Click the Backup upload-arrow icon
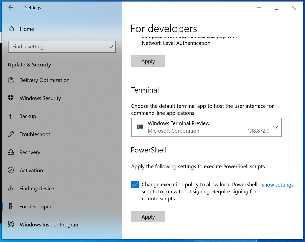The height and width of the screenshot is (242, 305). (11, 116)
